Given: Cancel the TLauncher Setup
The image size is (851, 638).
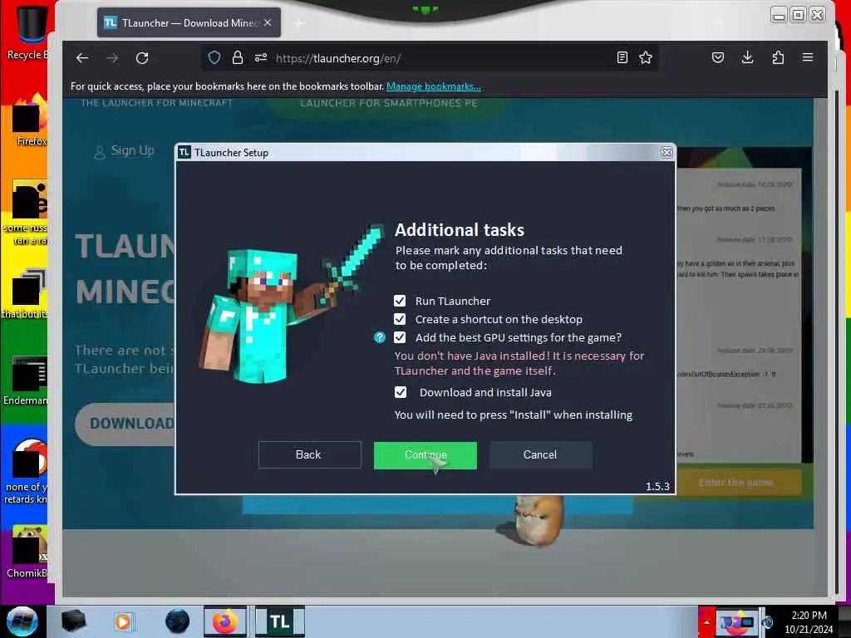Looking at the screenshot, I should [x=540, y=454].
